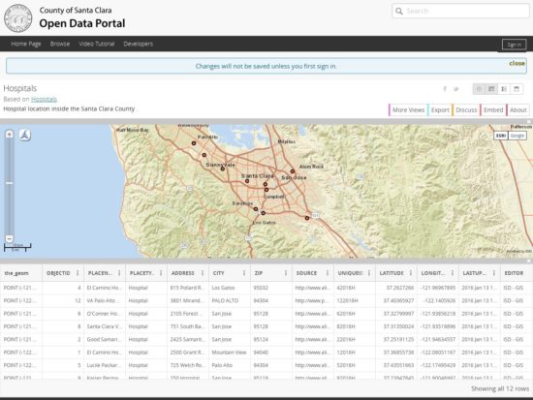Click the 95124 zip cell
The height and width of the screenshot is (400, 533).
tap(271, 340)
